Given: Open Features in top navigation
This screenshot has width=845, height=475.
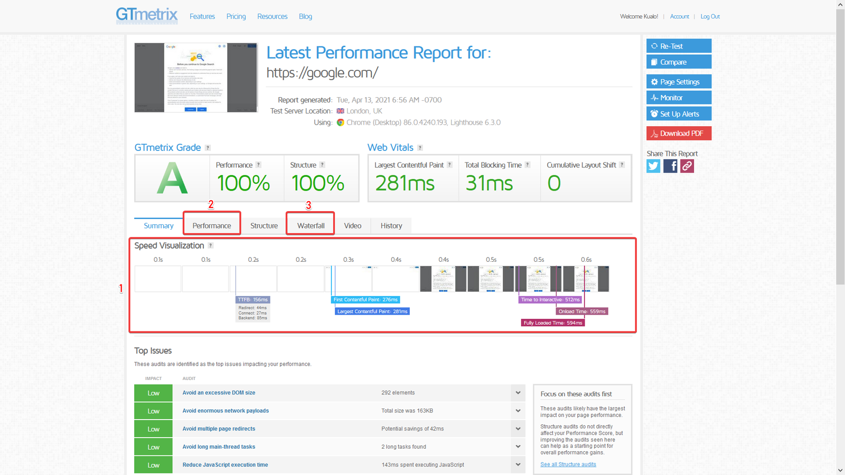Looking at the screenshot, I should [x=202, y=16].
